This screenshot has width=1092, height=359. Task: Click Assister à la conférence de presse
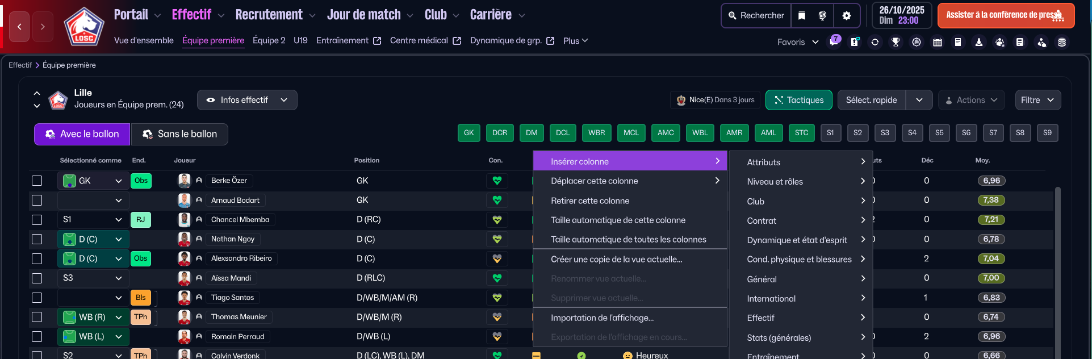point(1005,15)
